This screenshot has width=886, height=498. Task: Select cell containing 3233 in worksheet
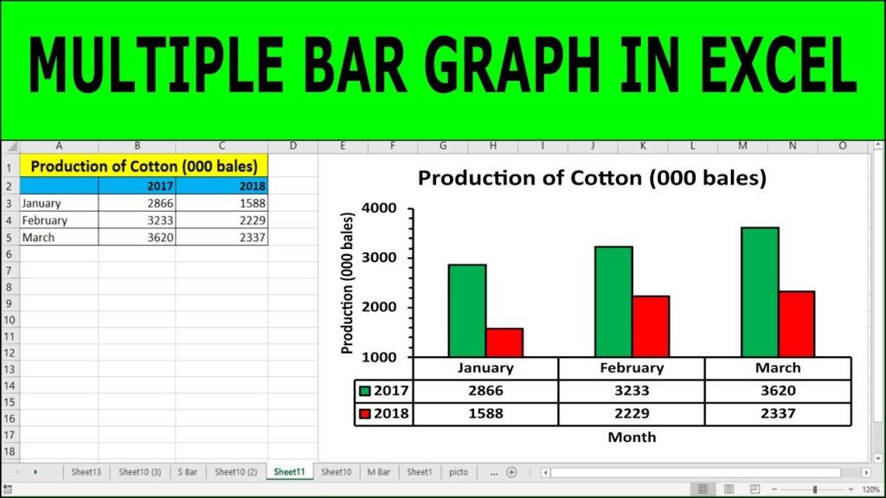(137, 220)
